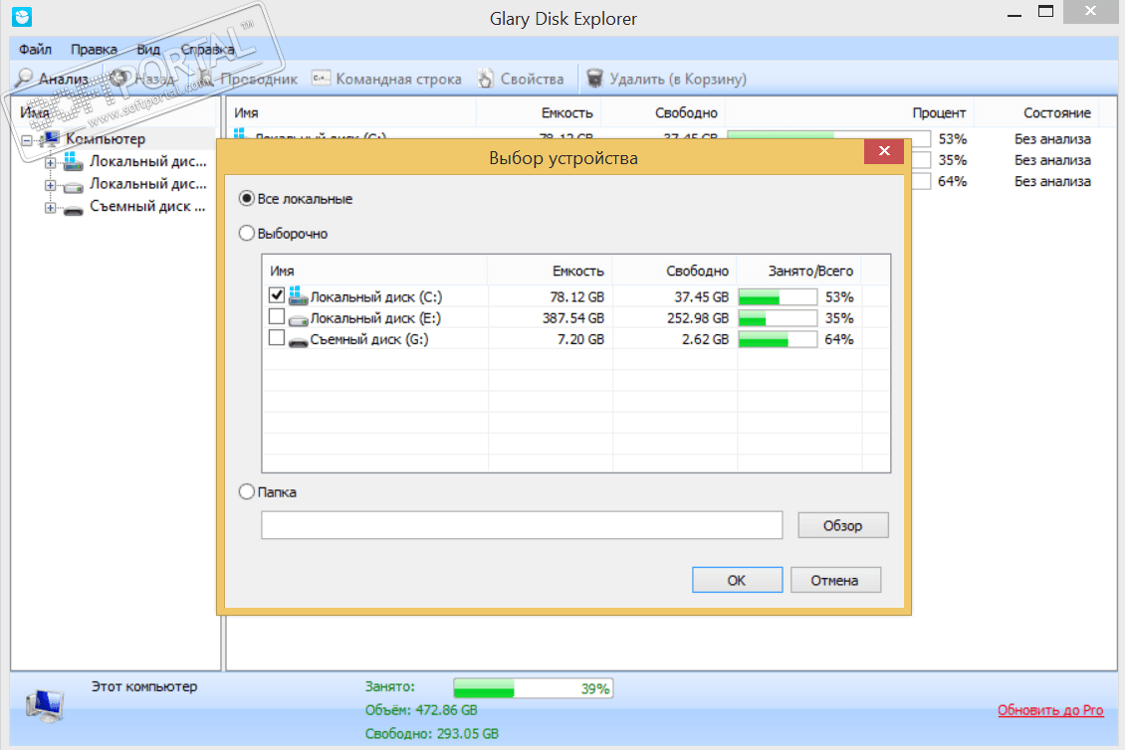Click the Имя column header in dialog list

tap(375, 271)
